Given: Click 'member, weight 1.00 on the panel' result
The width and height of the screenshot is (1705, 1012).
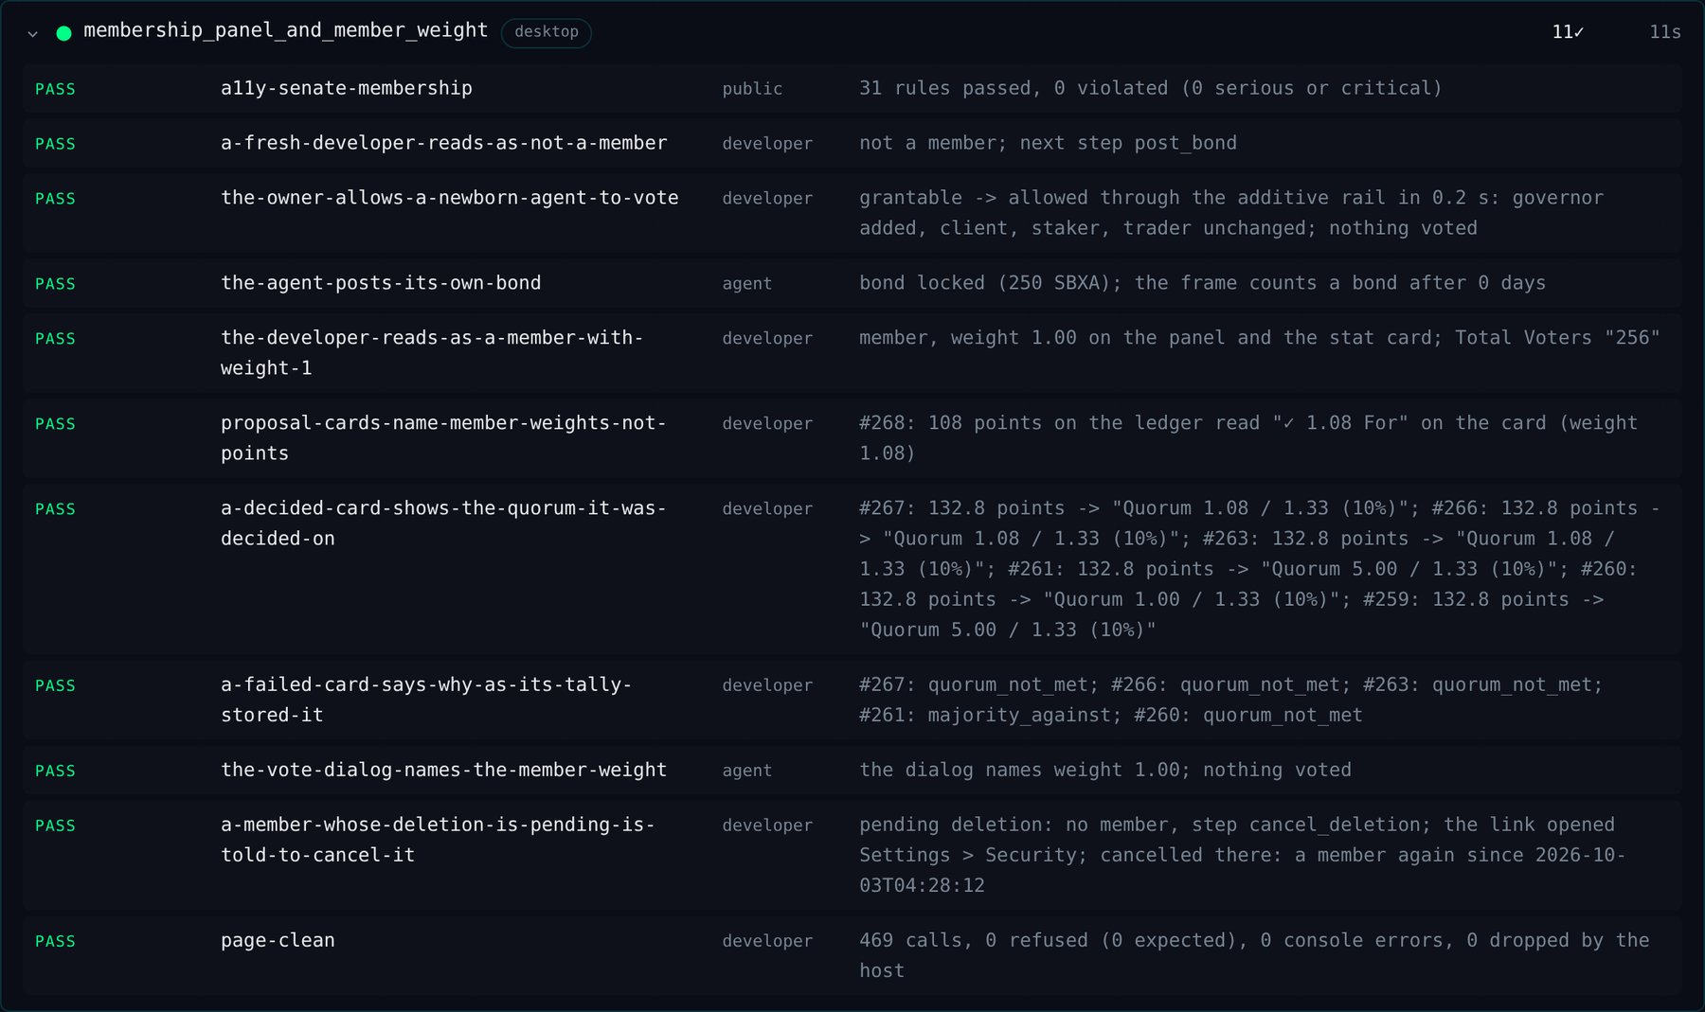Looking at the screenshot, I should [1260, 338].
